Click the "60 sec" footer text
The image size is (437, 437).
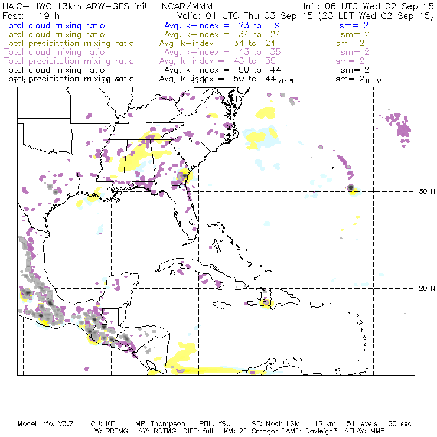[400, 424]
